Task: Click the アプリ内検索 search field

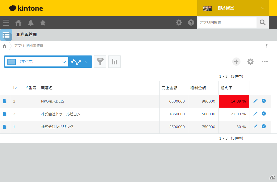Action: click(x=227, y=22)
